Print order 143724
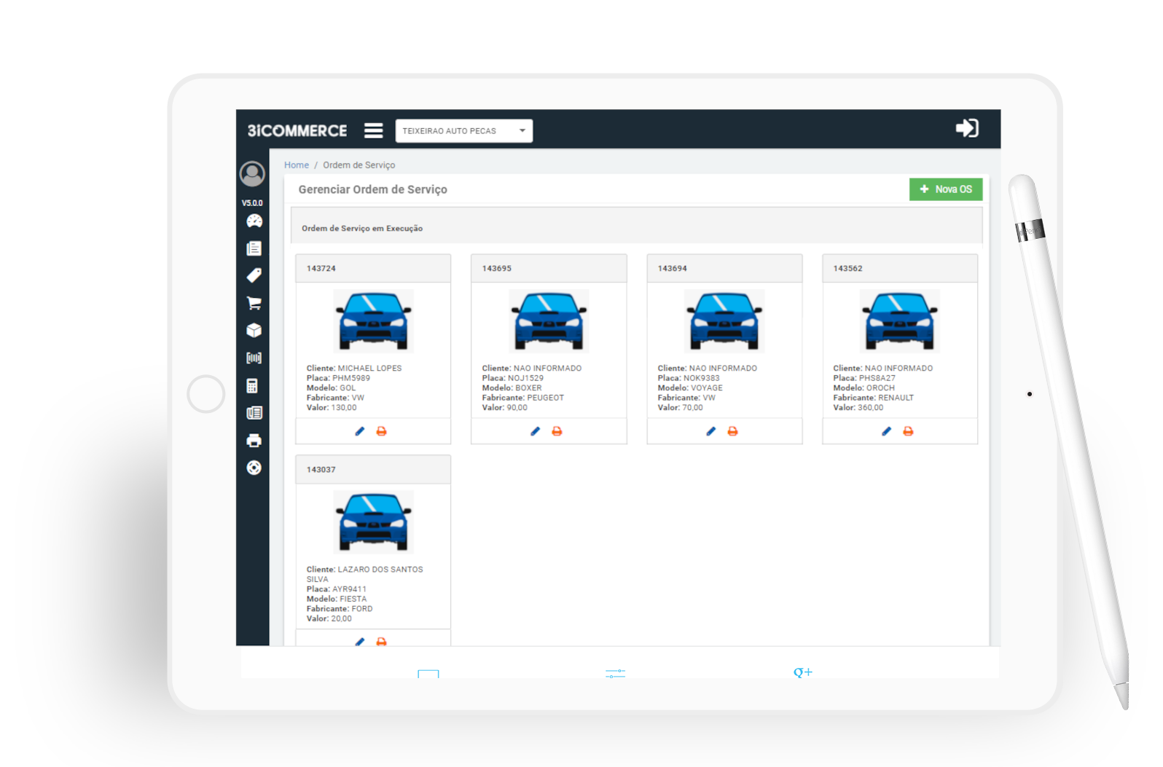1163x767 pixels. [x=381, y=431]
